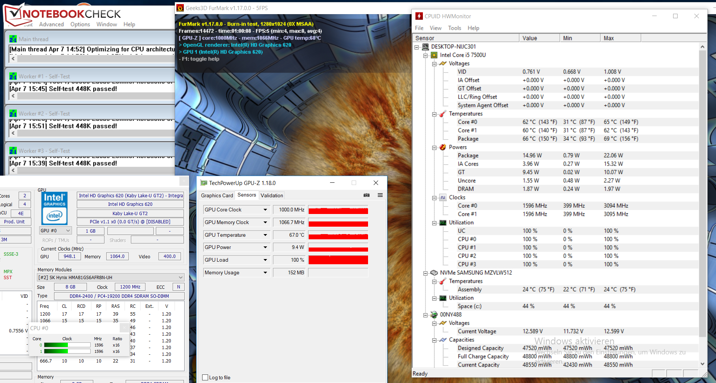
Task: Click the Prod. Unit button
Action: pos(15,222)
